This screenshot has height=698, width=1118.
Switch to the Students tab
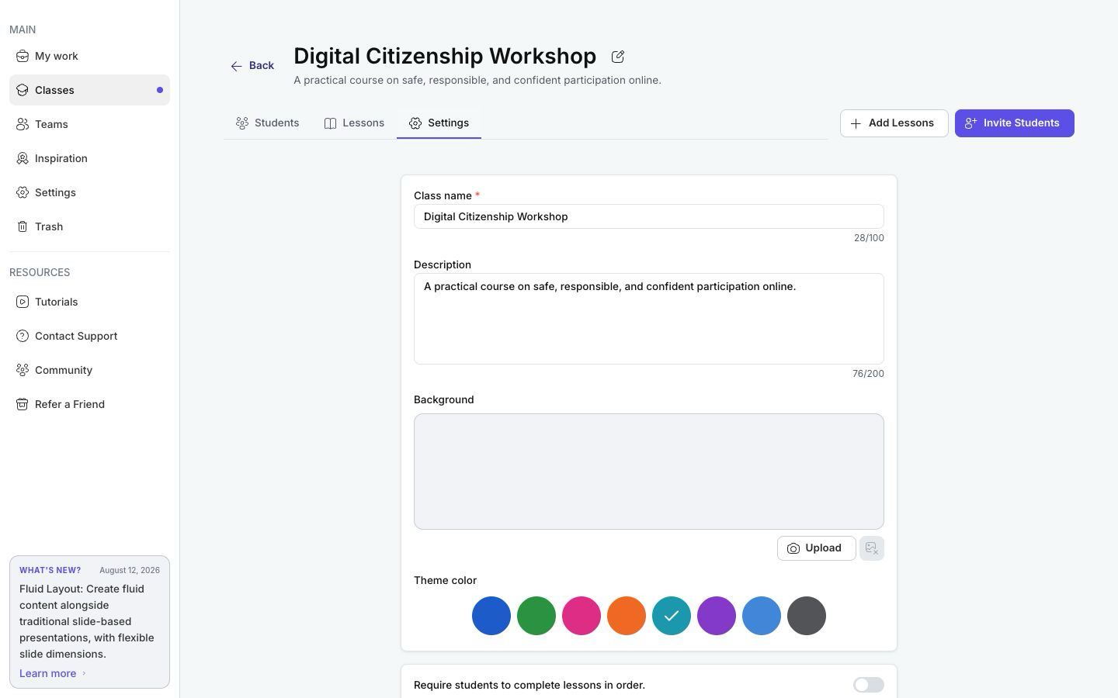coord(268,123)
